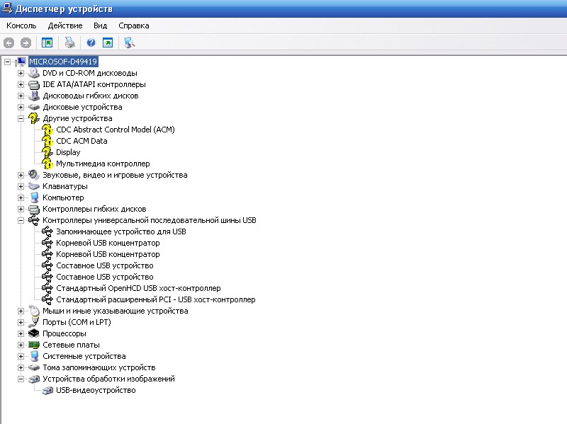Open the Консоль menu
This screenshot has height=424, width=567.
coord(21,25)
